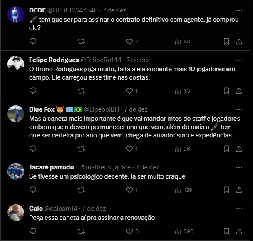Reply to Caio's tweet
The height and width of the screenshot is (241, 253).
coord(33,231)
